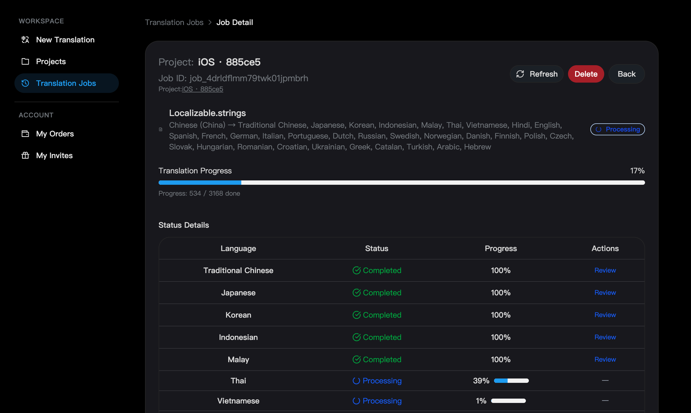The width and height of the screenshot is (691, 413).
Task: Click the New Translation language icon
Action: (25, 40)
